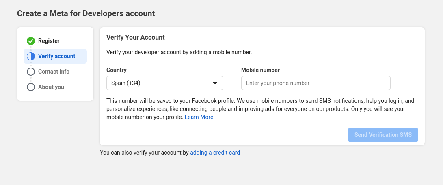Image resolution: width=443 pixels, height=185 pixels.
Task: Open the Verify account step
Action: [x=56, y=56]
